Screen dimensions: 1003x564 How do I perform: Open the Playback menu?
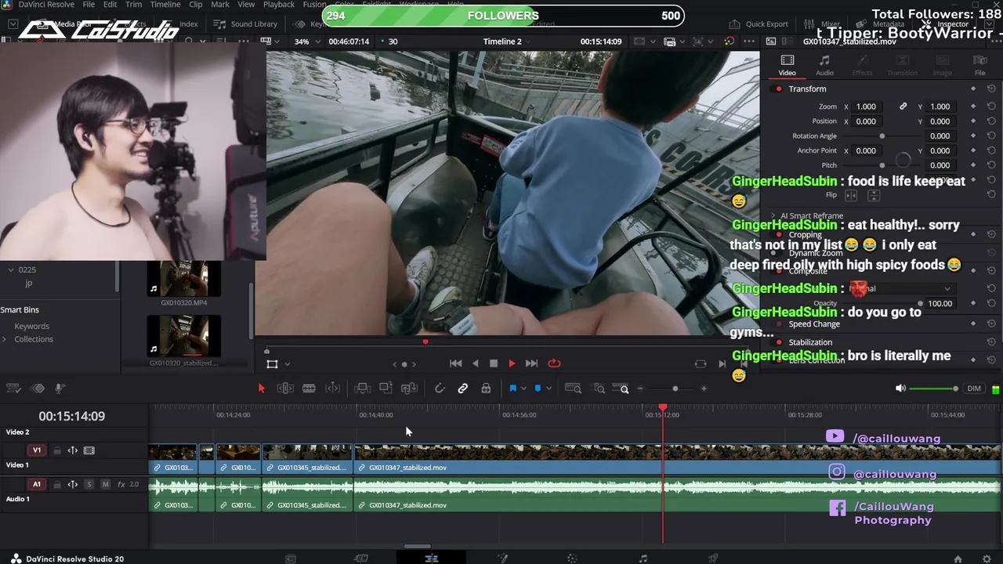coord(279,5)
